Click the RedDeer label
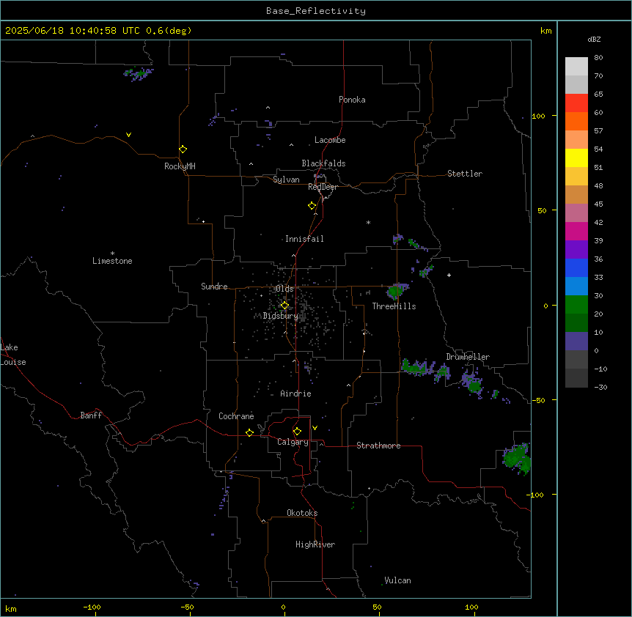632x617 pixels. 323,187
